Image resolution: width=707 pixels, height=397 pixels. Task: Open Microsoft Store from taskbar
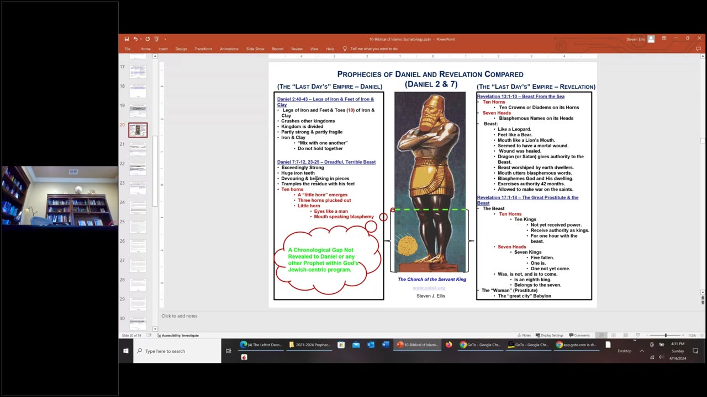pos(341,345)
